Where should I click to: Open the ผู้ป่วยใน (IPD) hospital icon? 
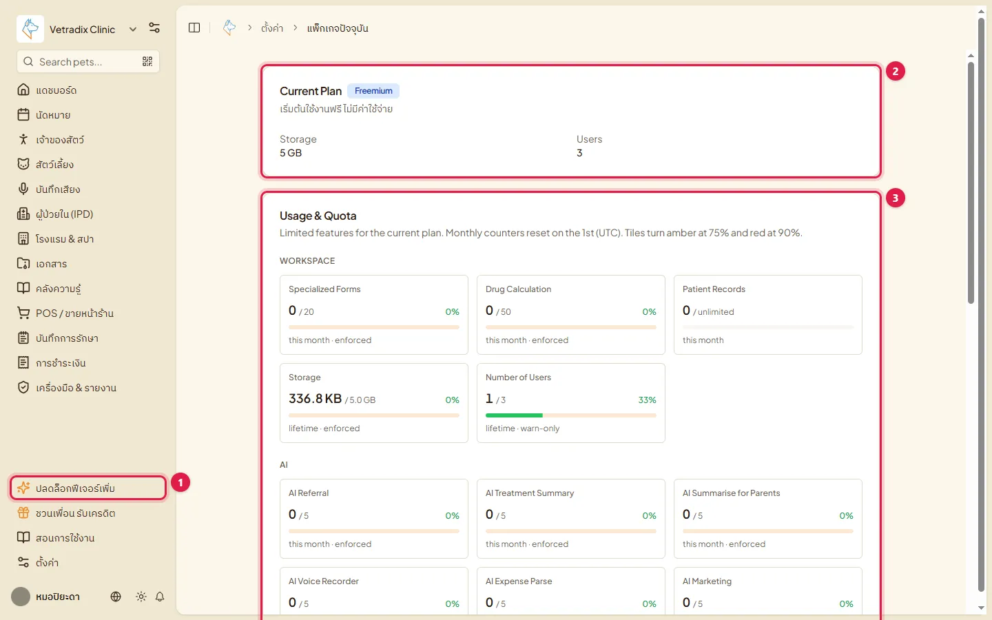coord(23,214)
